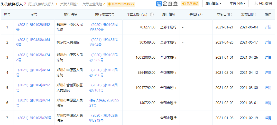Open the 履行情况 filter dropdown

click(x=213, y=4)
